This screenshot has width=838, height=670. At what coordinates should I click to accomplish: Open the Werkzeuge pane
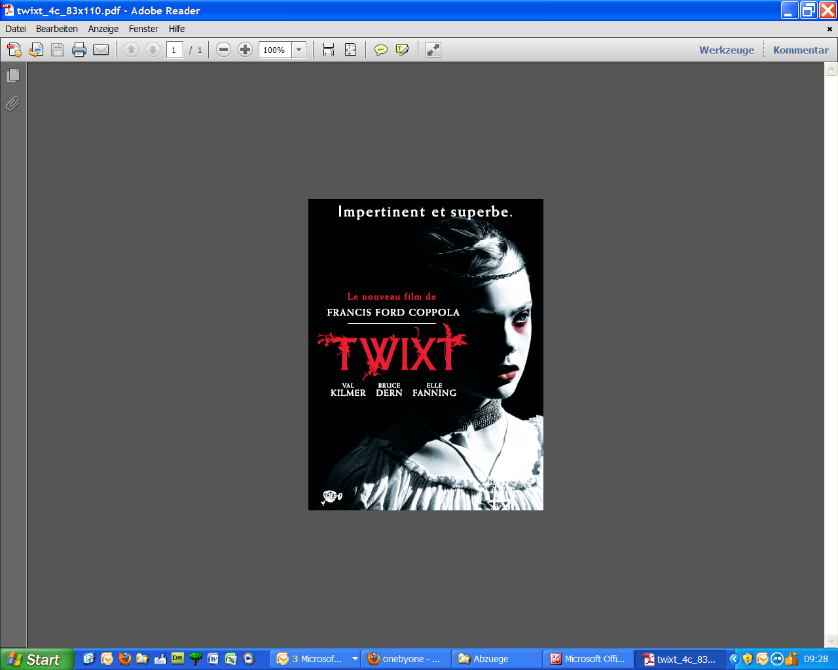(x=726, y=50)
